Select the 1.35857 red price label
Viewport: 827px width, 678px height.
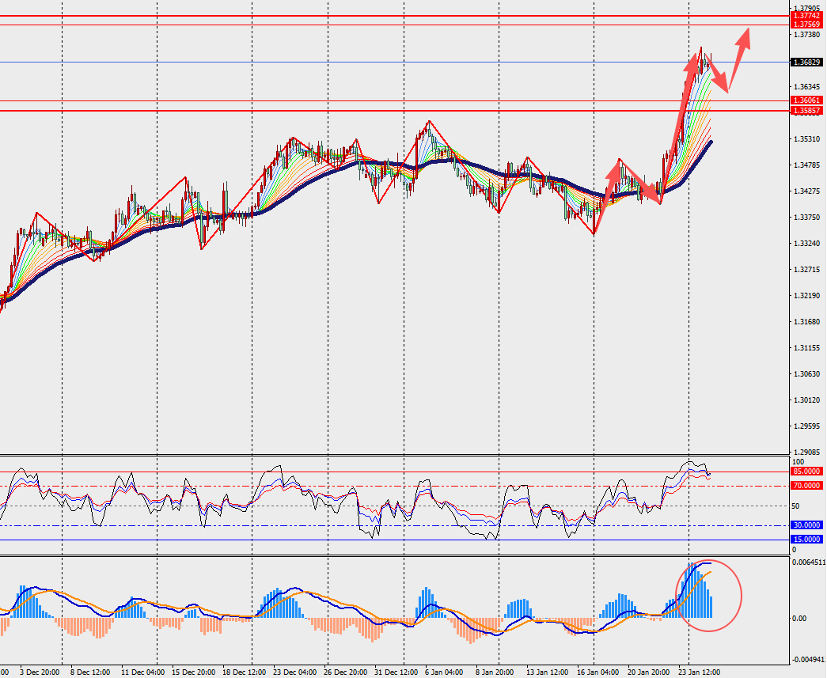click(x=806, y=111)
